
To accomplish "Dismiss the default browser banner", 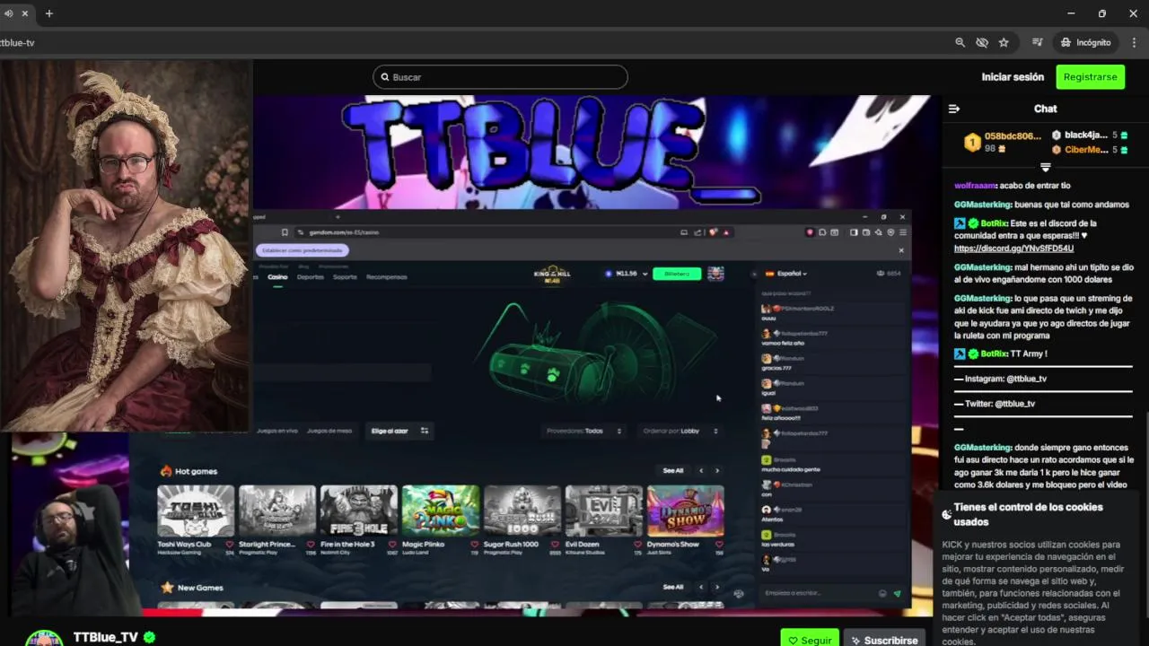I will (x=901, y=250).
